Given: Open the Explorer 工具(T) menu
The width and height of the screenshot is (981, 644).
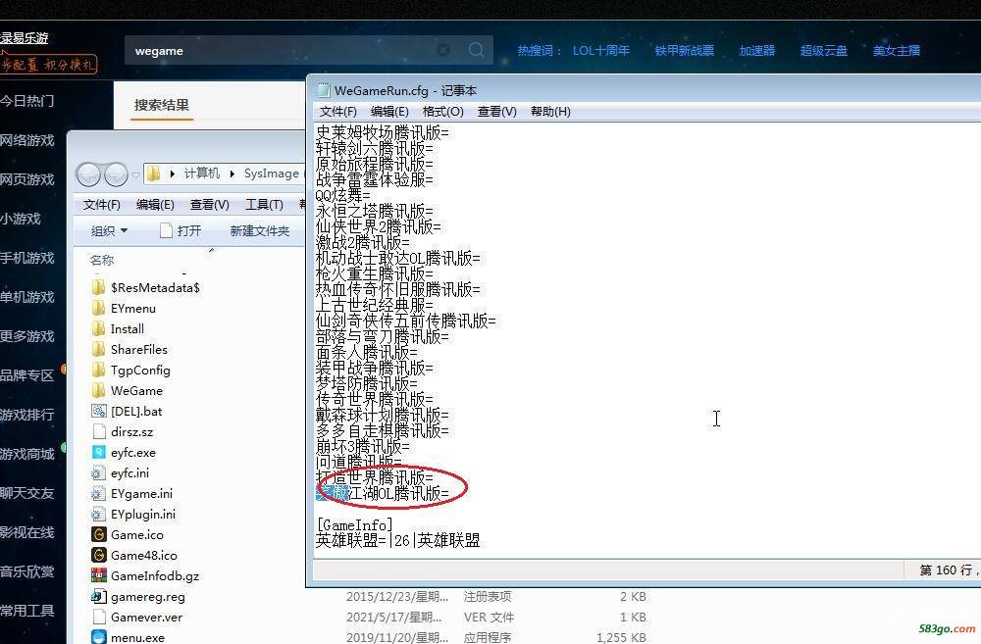Looking at the screenshot, I should click(x=264, y=205).
